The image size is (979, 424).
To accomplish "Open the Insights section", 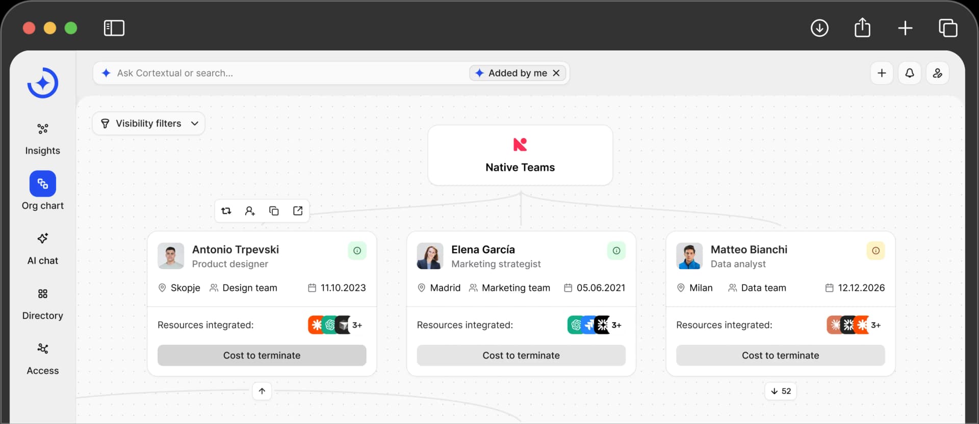I will (43, 139).
